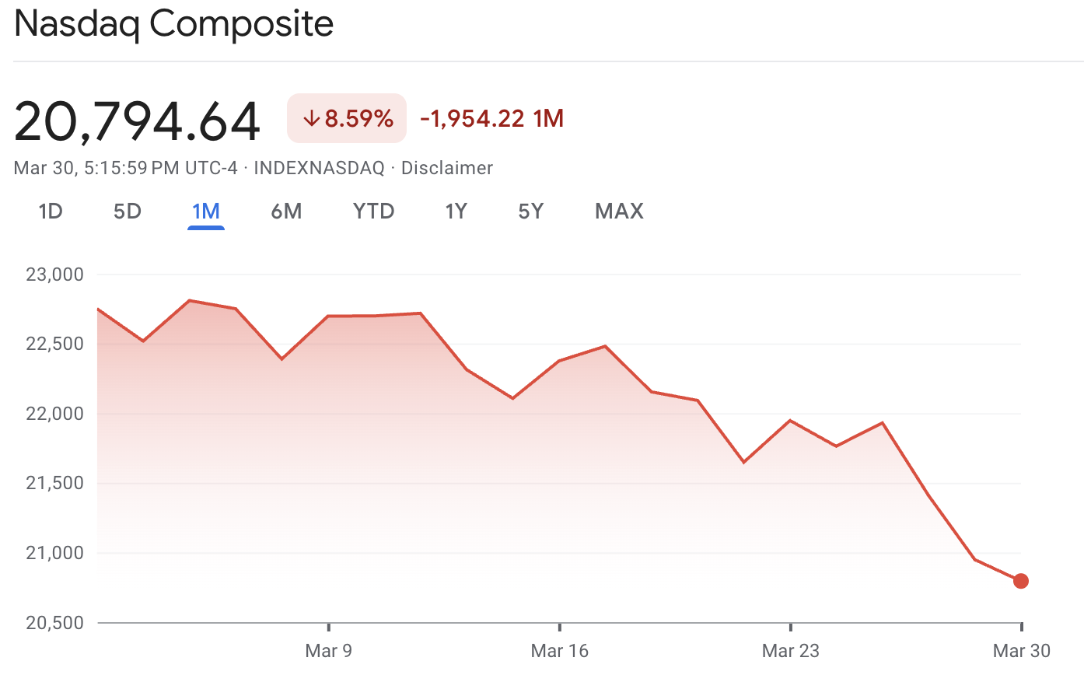1084x675 pixels.
Task: Click the Nasdaq Composite title heading
Action: pos(173,24)
